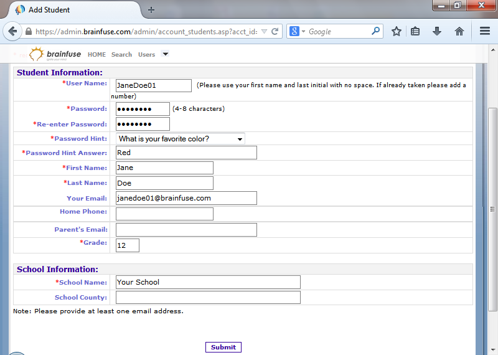Submit the student form

[223, 347]
